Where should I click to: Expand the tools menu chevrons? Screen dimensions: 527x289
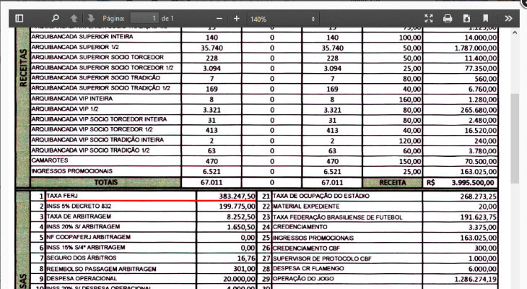click(x=509, y=17)
